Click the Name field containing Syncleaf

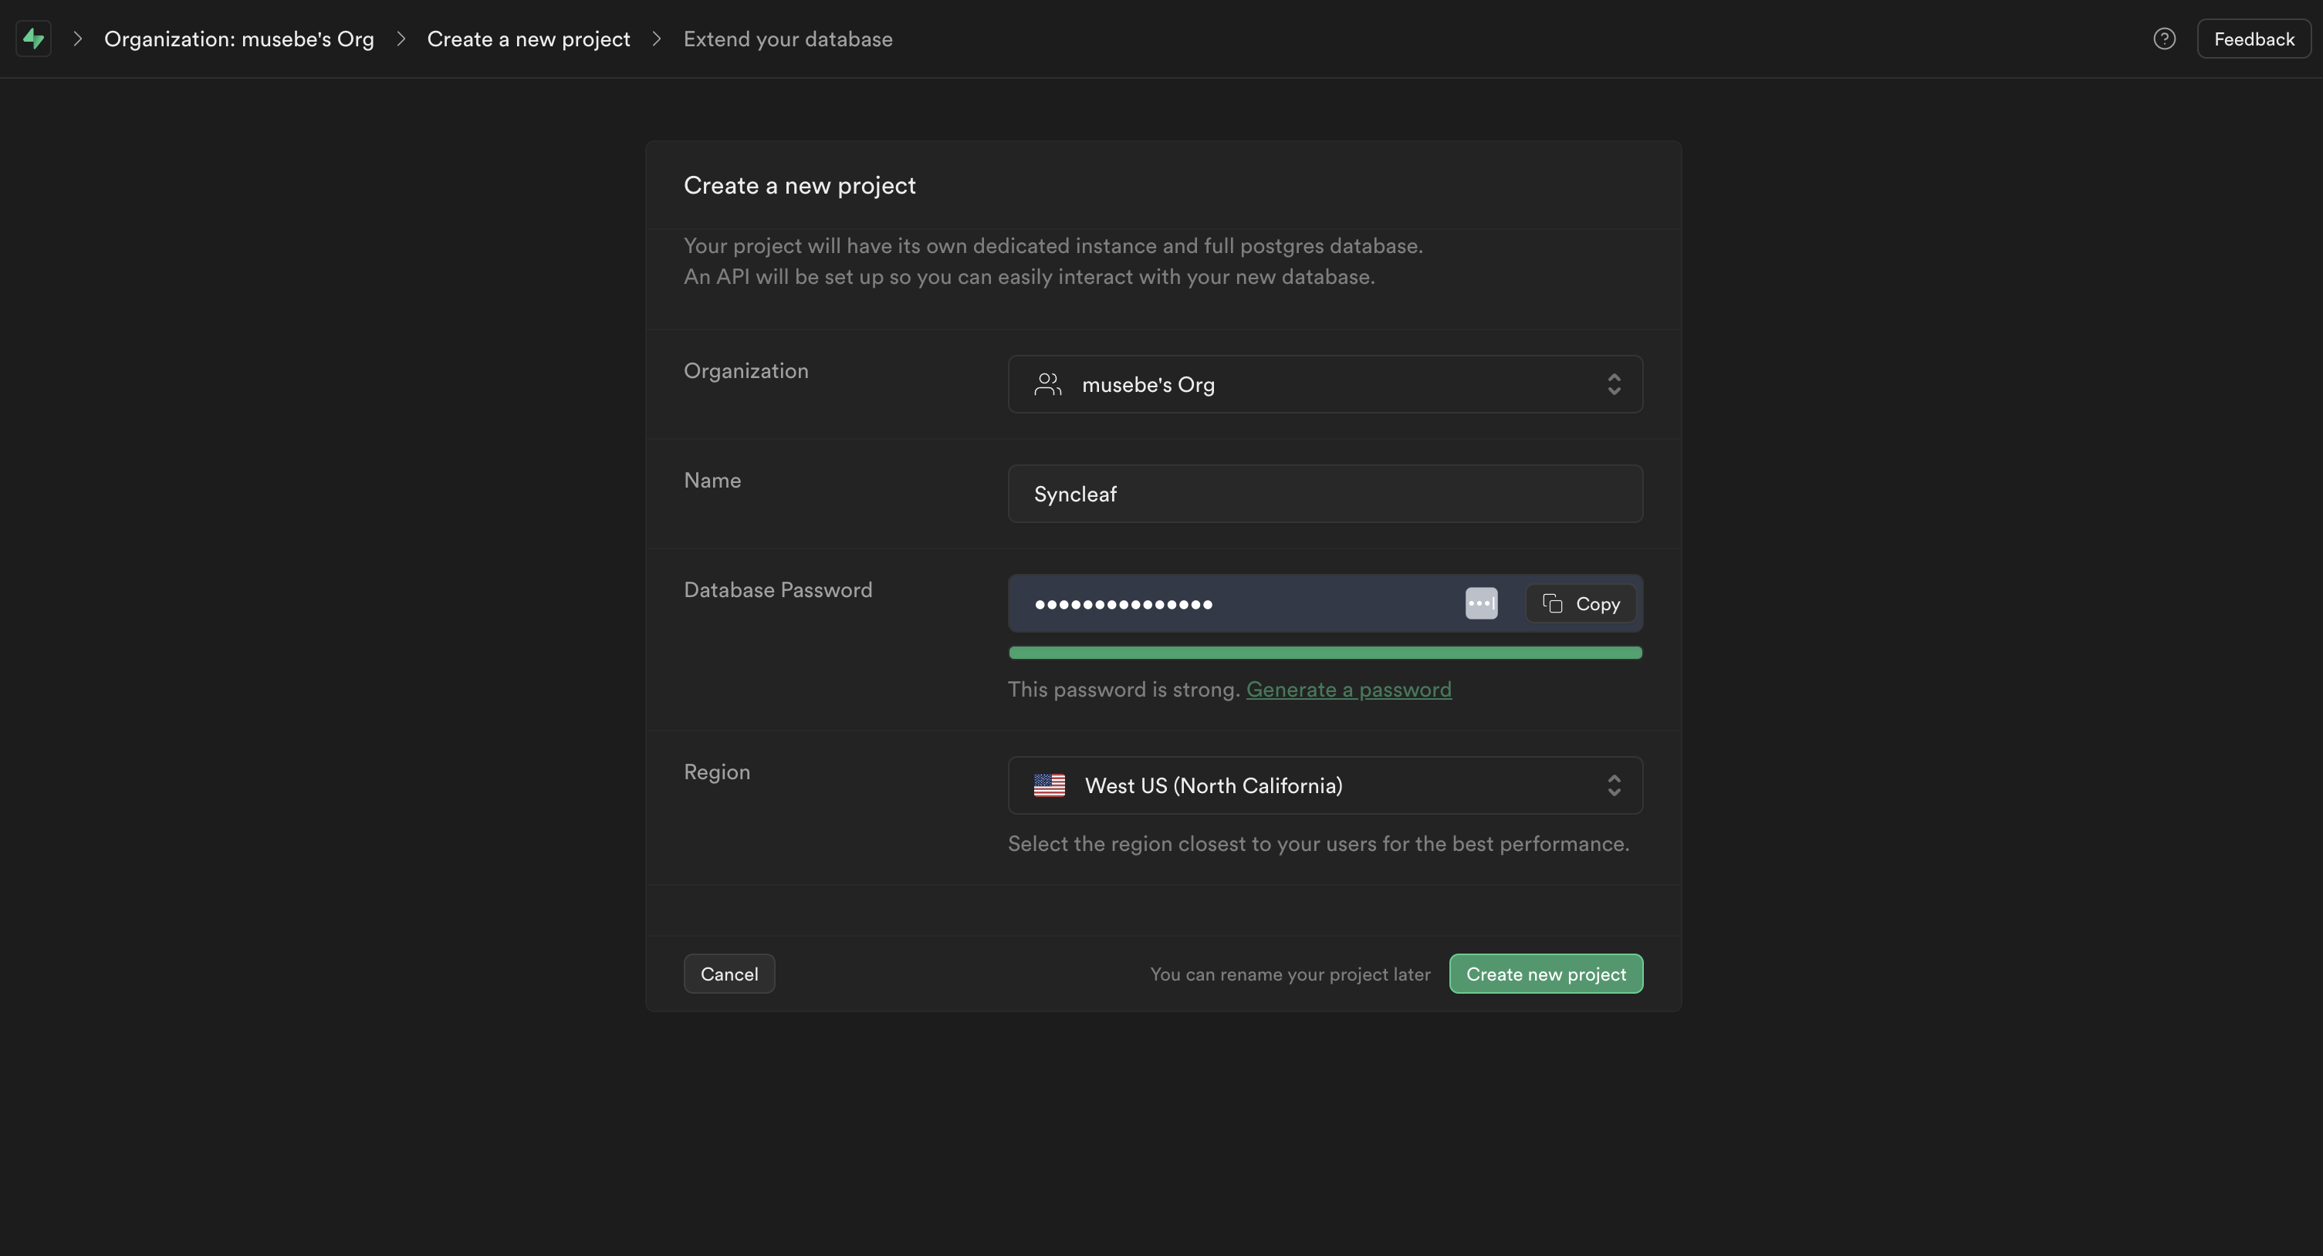point(1324,494)
